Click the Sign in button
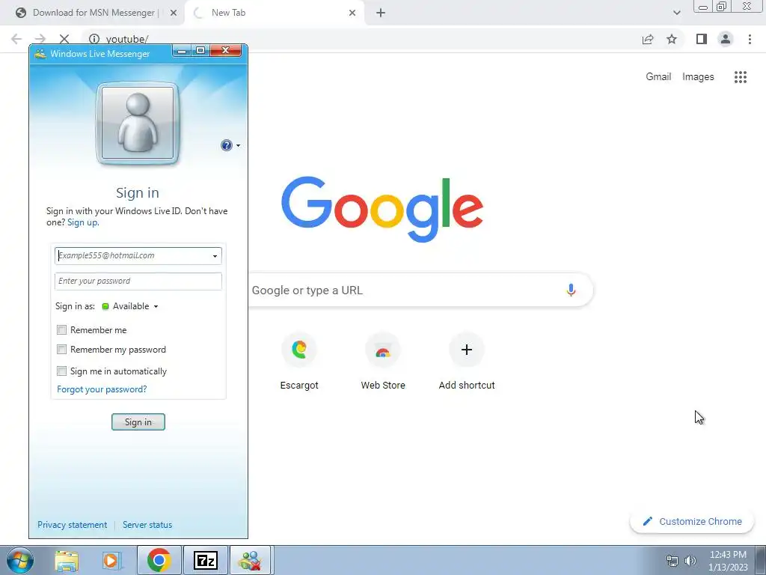Screen dimensions: 766x575 click(x=138, y=422)
